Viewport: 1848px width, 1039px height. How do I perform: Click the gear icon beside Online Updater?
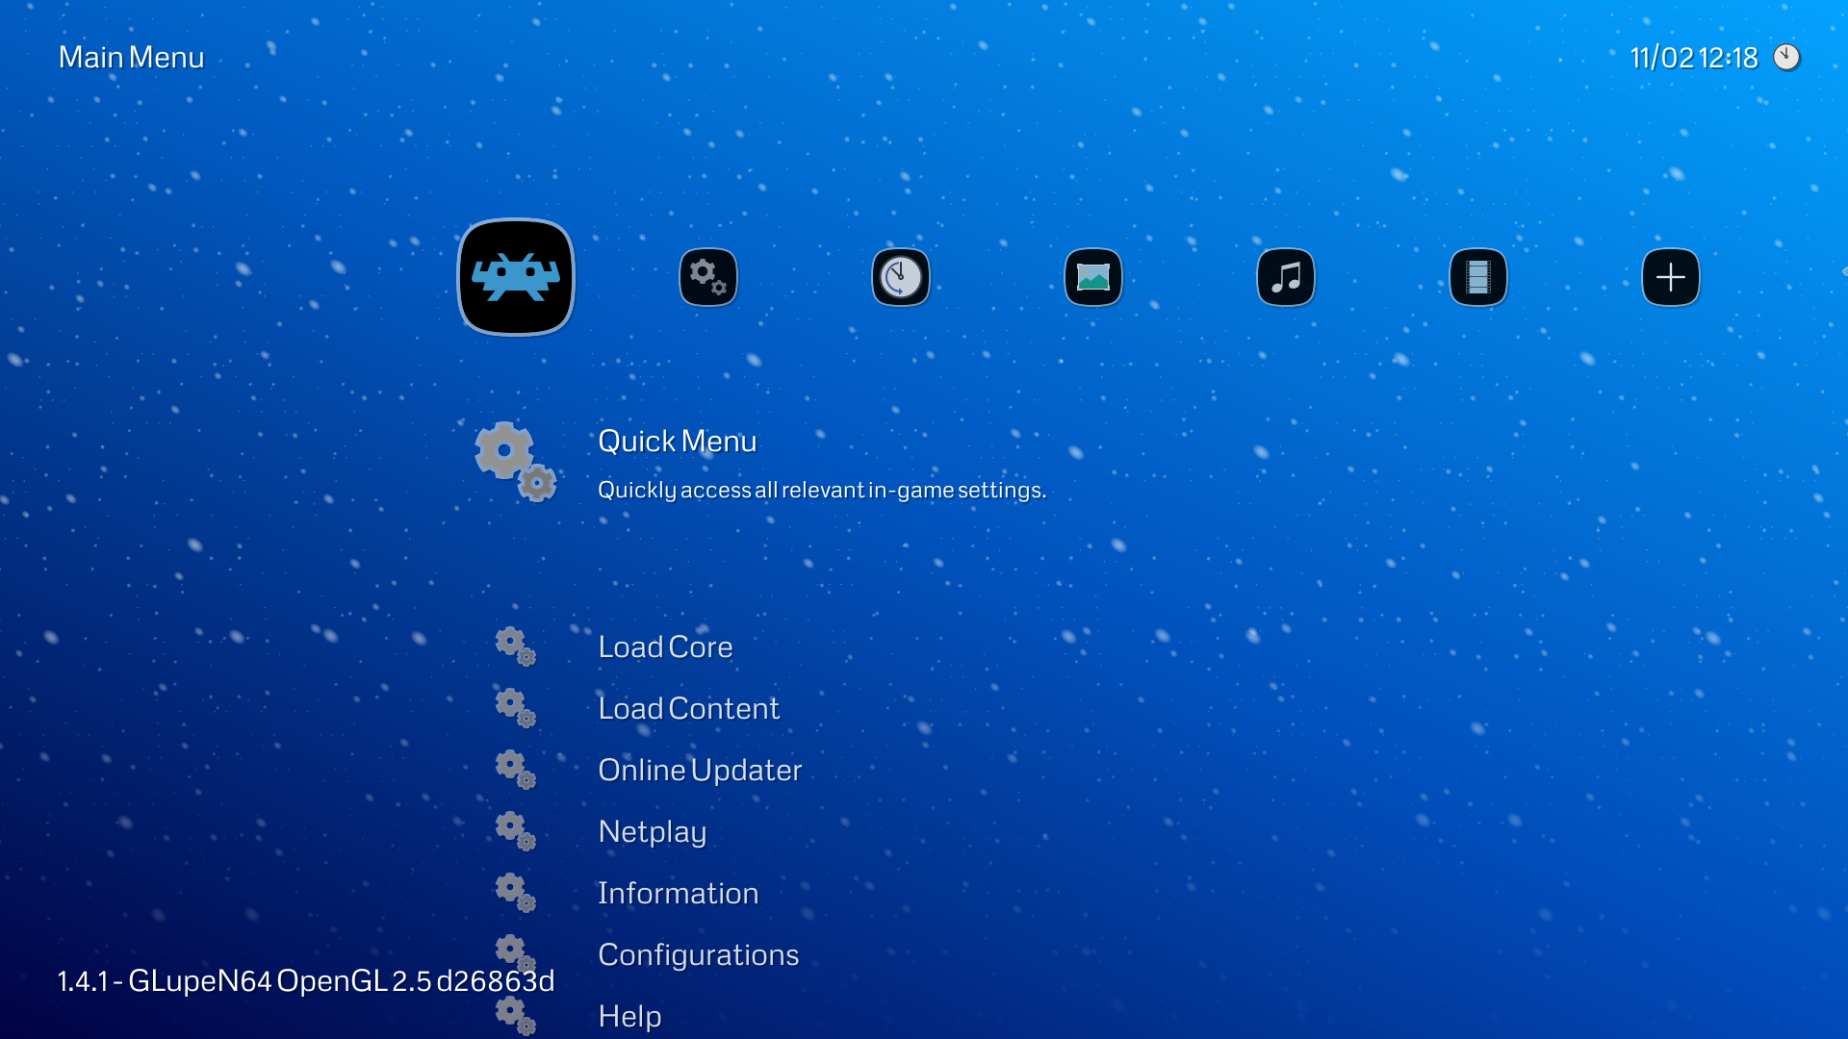(516, 770)
